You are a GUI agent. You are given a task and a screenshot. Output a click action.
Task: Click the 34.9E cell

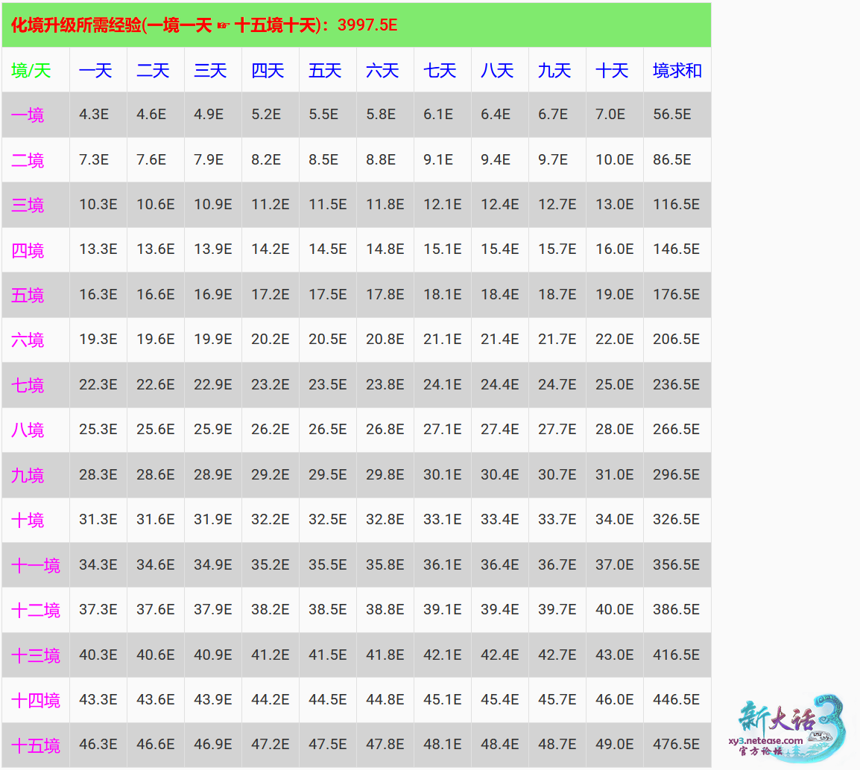point(213,565)
